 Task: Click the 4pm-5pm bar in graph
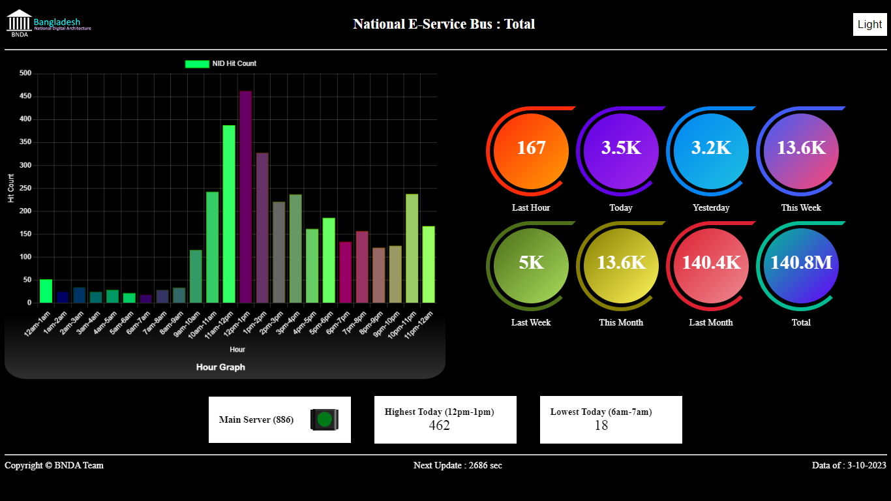click(312, 266)
